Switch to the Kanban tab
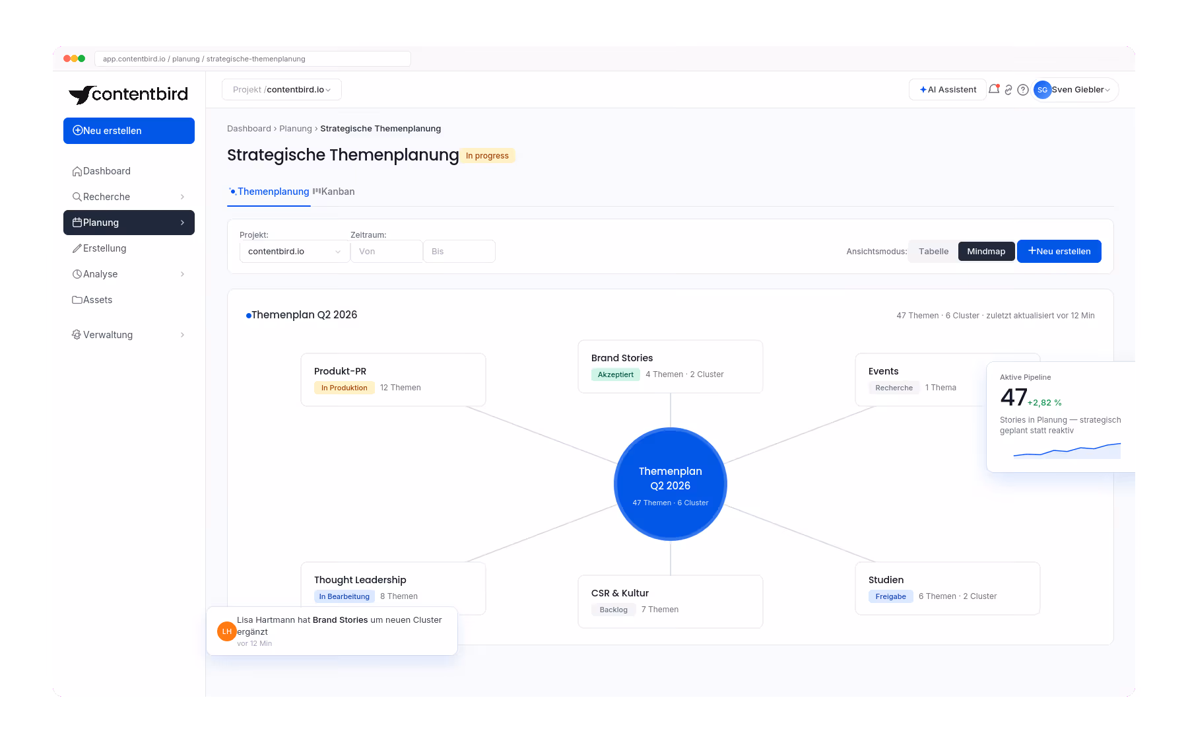Image resolution: width=1188 pixels, height=743 pixels. point(334,192)
